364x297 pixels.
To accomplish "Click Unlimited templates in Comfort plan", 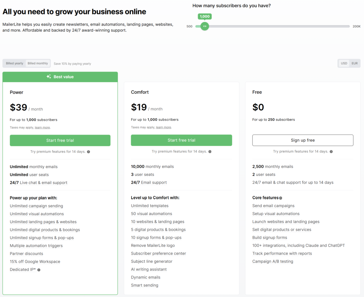I will pos(150,206).
